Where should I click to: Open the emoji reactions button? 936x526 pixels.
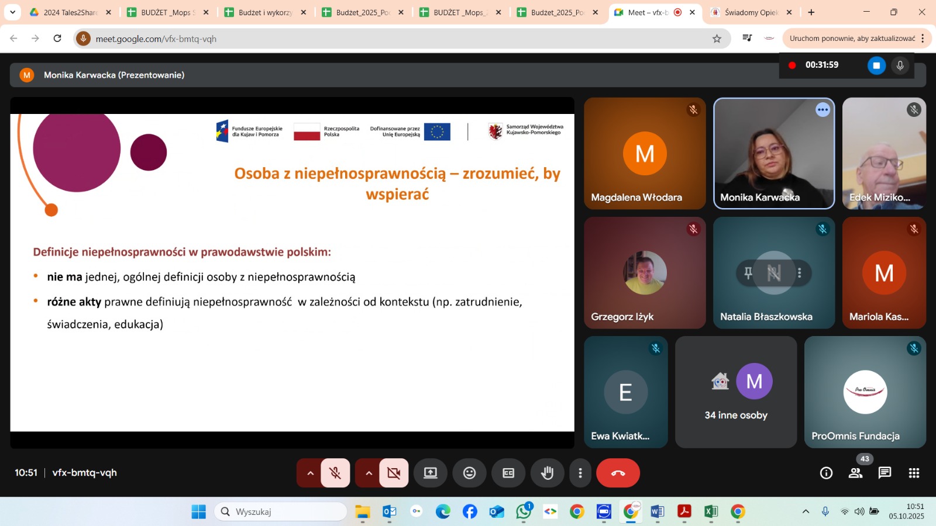[469, 473]
